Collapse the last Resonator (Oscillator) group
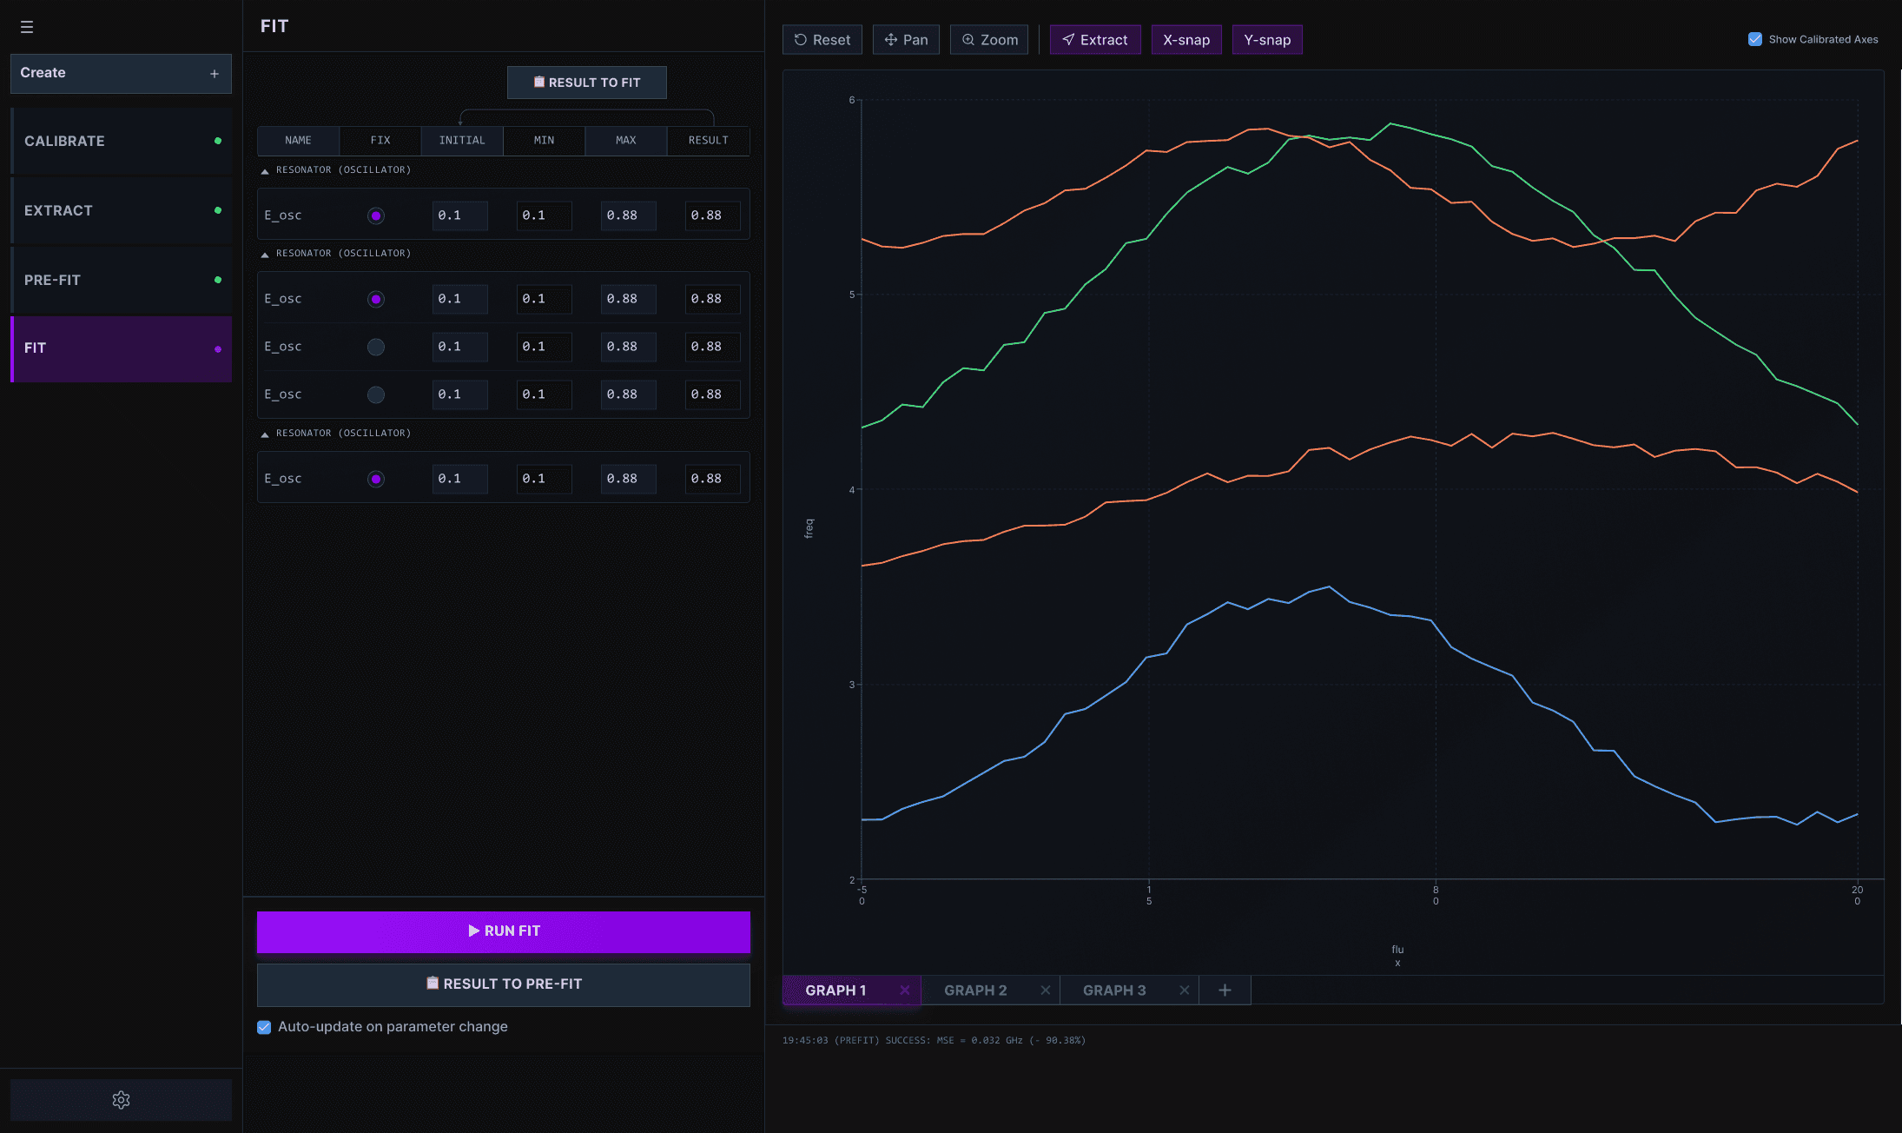The width and height of the screenshot is (1902, 1133). click(x=265, y=434)
